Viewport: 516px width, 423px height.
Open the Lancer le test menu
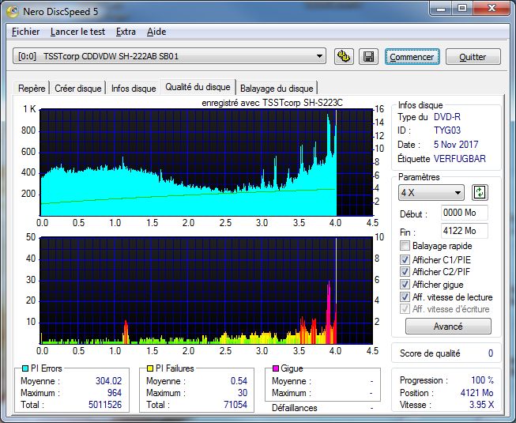[x=77, y=32]
